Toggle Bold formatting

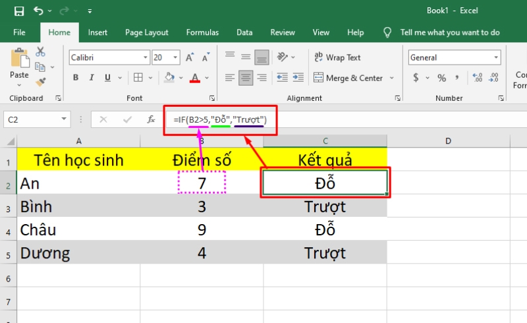pos(75,78)
